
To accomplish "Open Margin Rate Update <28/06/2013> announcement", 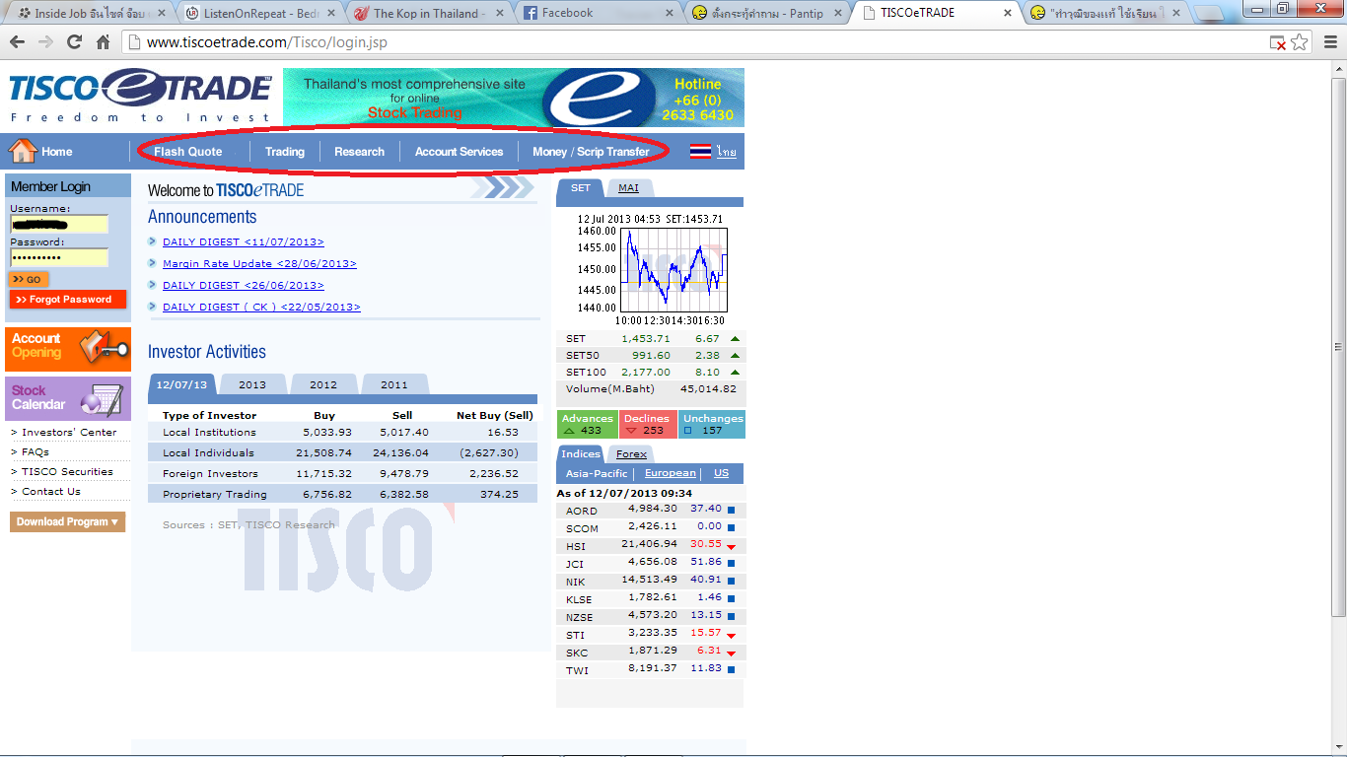I will pos(259,264).
